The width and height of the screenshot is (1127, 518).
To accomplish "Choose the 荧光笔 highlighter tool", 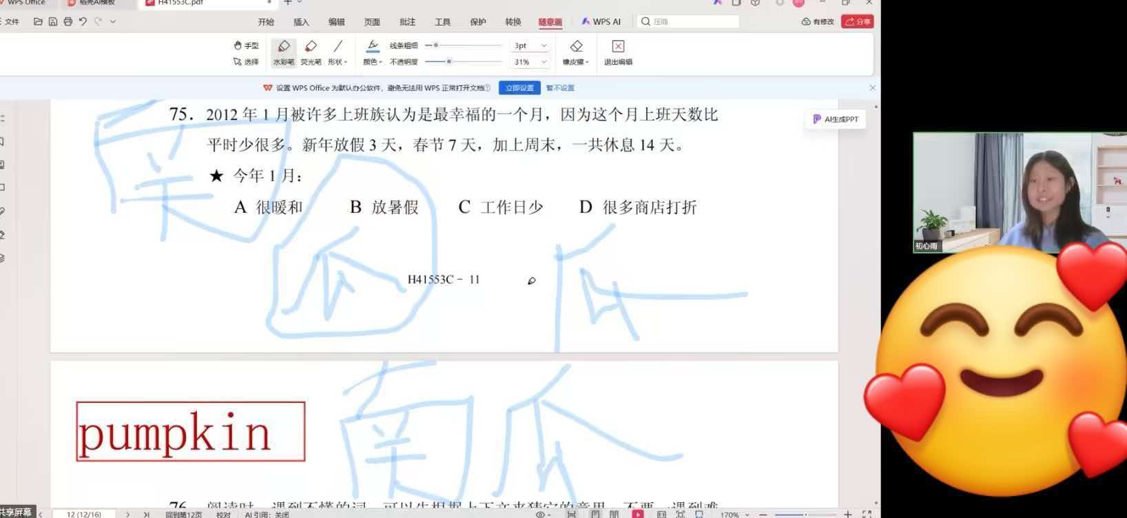I will point(311,52).
